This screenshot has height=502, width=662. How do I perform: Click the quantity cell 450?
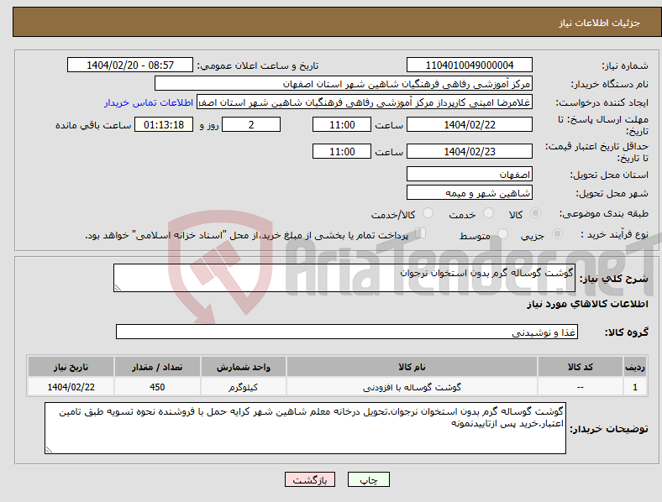click(157, 387)
